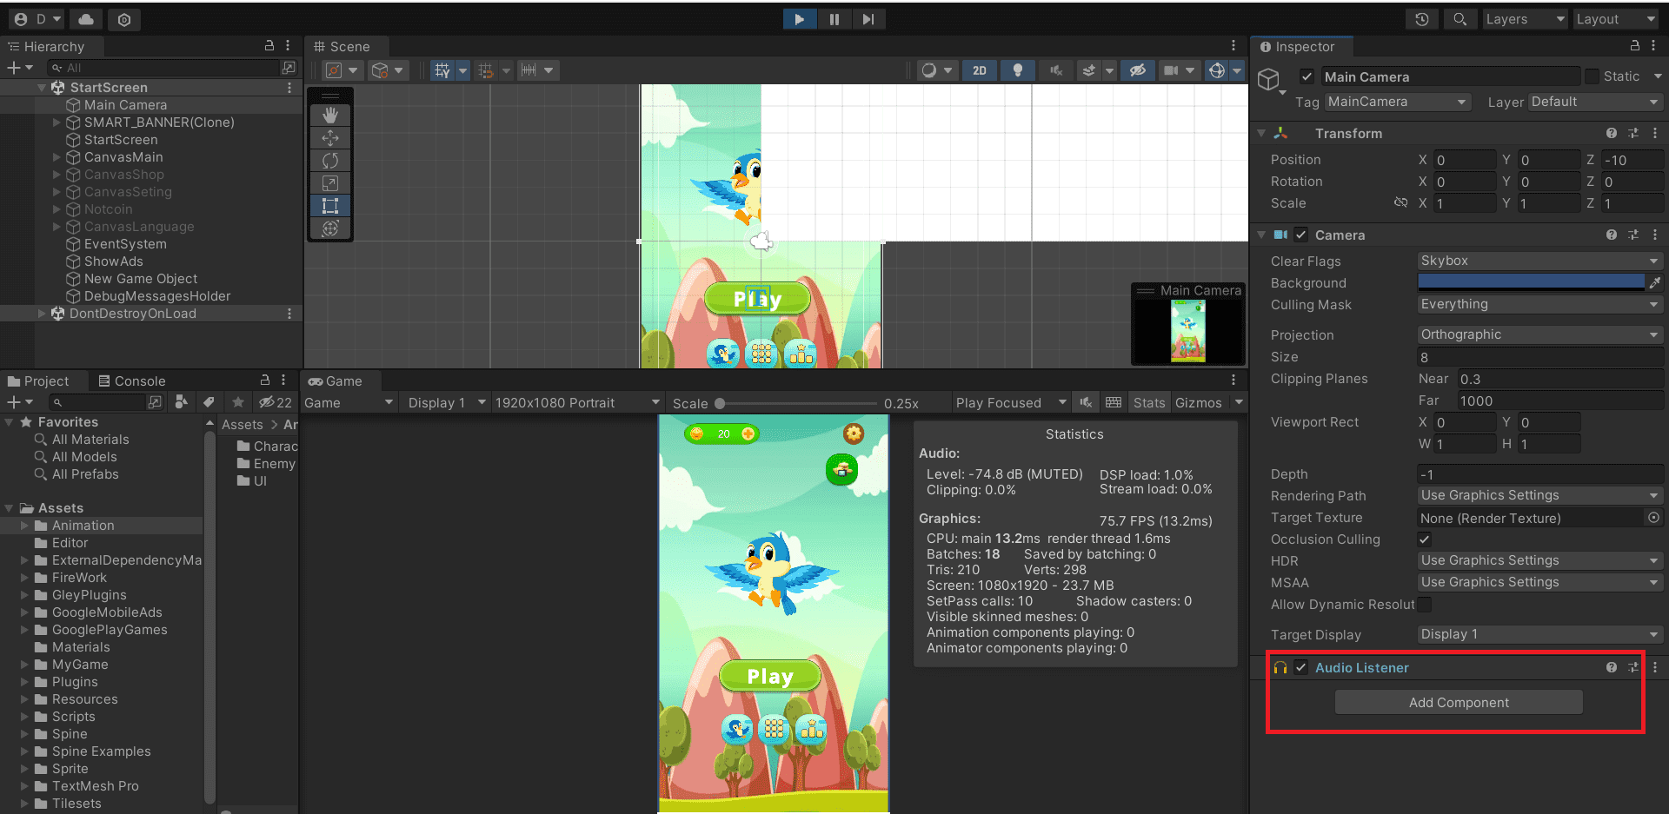This screenshot has height=814, width=1669.
Task: Expand the CanvasMain hierarchy item
Action: 57,157
